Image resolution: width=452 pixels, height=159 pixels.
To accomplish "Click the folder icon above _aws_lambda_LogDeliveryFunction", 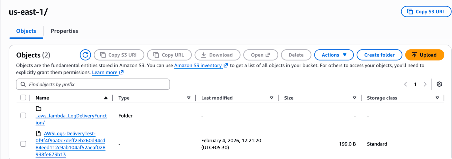I will click(39, 109).
